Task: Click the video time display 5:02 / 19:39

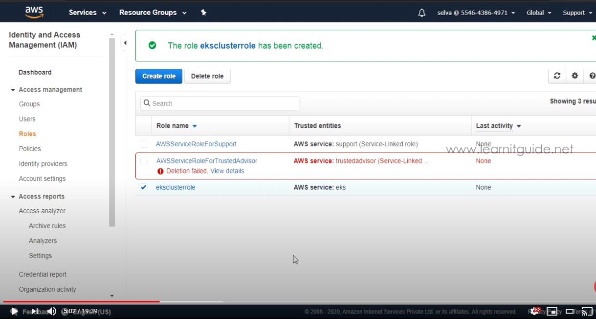Action: click(81, 311)
